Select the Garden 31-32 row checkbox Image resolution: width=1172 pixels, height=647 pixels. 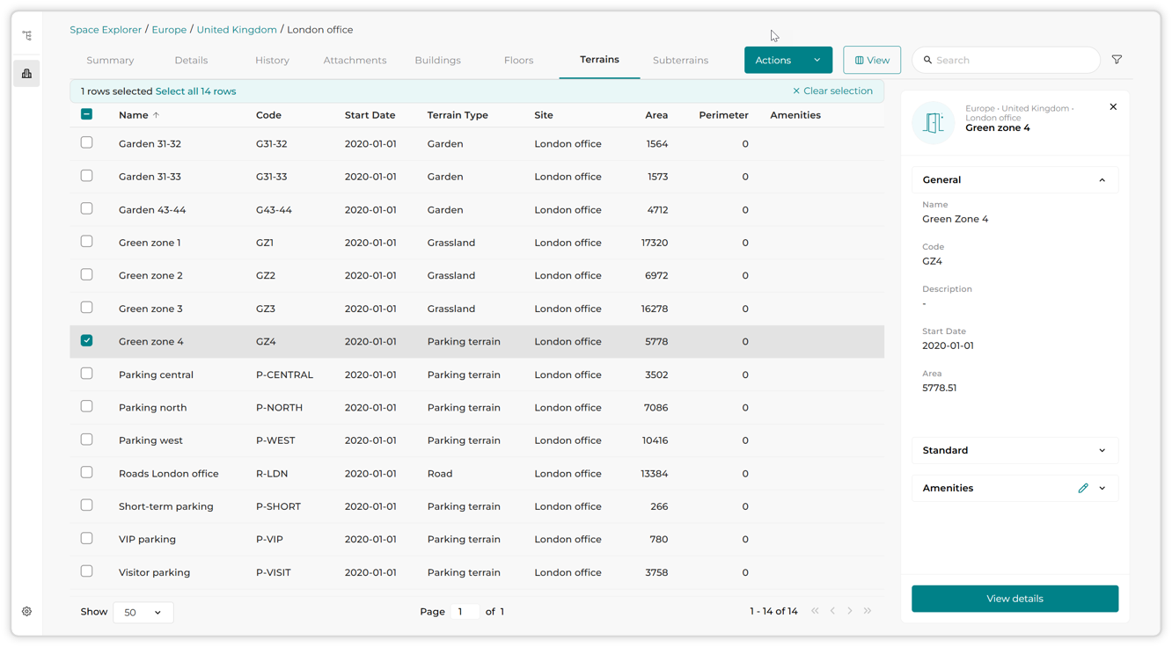tap(86, 142)
